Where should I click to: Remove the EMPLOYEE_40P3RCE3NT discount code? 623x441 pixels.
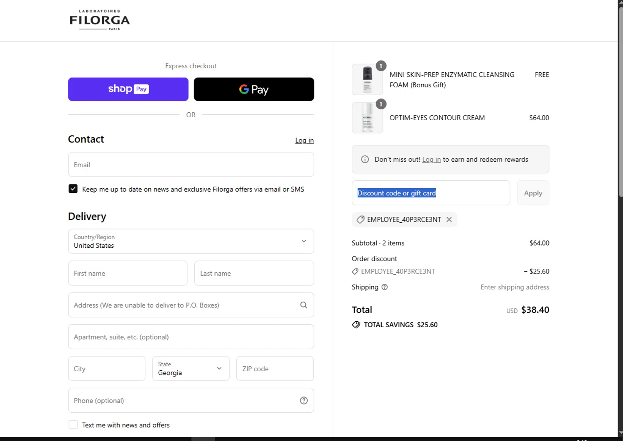pyautogui.click(x=449, y=219)
